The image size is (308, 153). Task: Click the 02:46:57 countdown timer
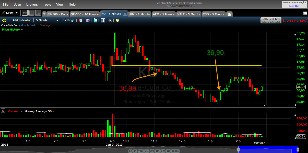coord(259,143)
